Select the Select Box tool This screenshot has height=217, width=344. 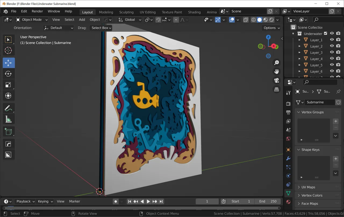[x=8, y=40]
